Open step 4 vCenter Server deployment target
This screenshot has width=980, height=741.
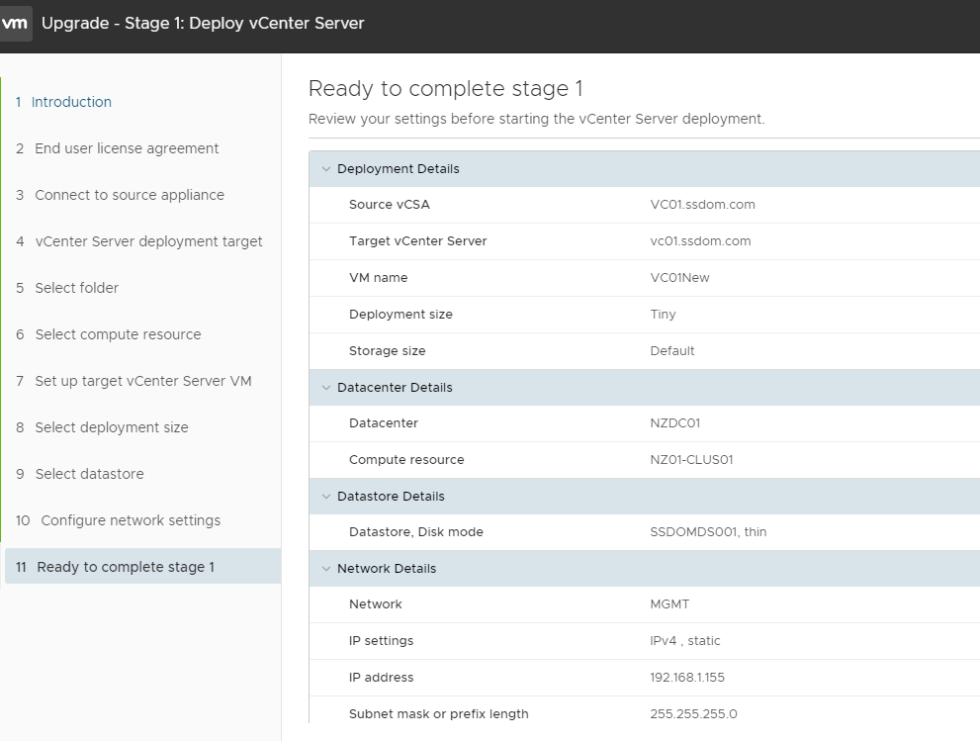(139, 241)
